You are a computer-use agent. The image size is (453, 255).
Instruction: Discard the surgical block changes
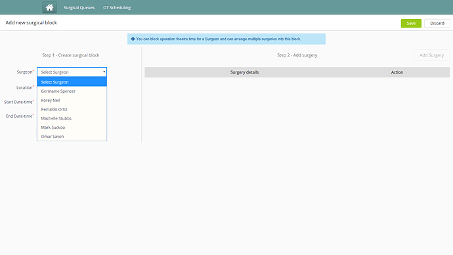(x=437, y=24)
